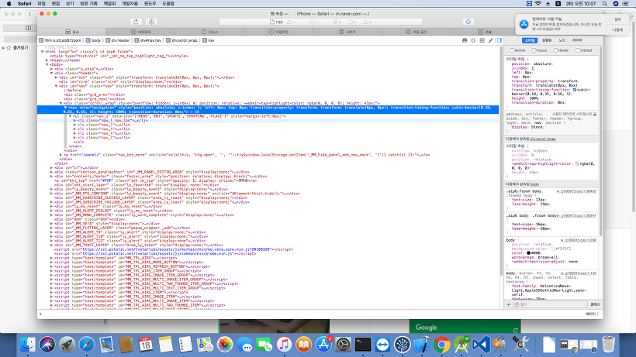Collapse the ul class nav_u node
This screenshot has width=636, height=357.
pos(70,116)
